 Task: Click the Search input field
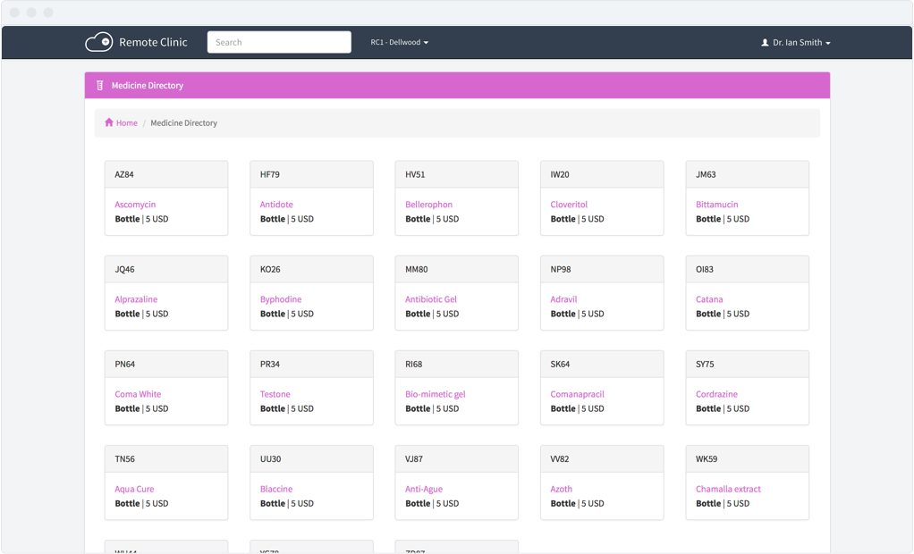[x=279, y=42]
